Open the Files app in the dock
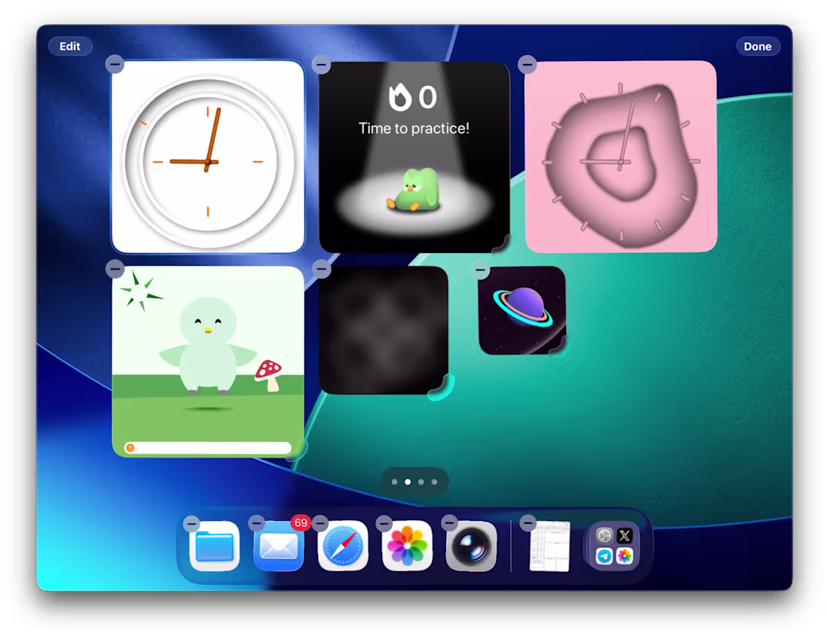Viewport: 829px width, 639px height. (214, 546)
